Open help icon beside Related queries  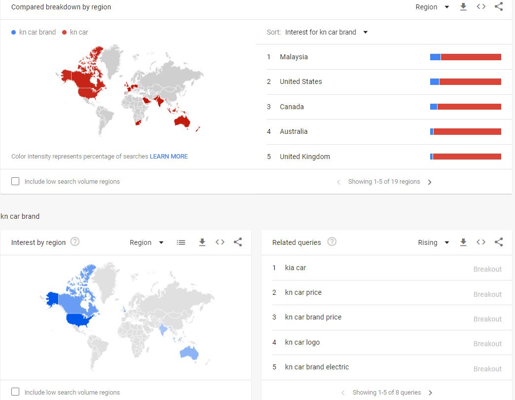332,242
